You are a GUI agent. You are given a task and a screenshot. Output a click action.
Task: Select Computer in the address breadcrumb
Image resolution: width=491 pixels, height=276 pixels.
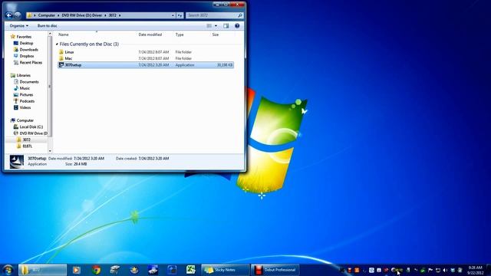(x=46, y=15)
